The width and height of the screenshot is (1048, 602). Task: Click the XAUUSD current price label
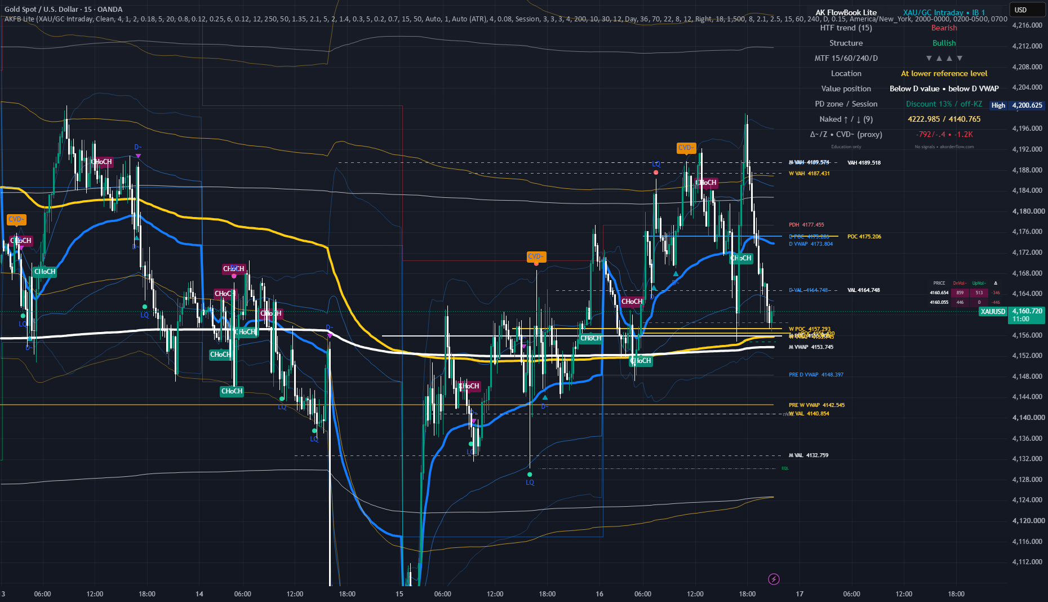point(993,311)
